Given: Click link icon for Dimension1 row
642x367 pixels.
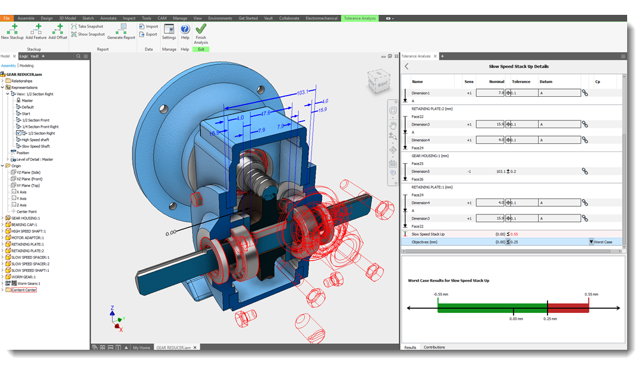Looking at the screenshot, I should click(585, 93).
